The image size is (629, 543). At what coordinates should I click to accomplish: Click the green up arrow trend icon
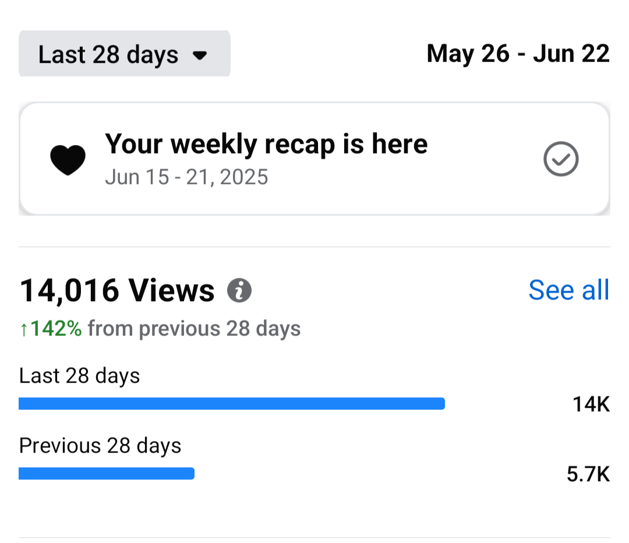coord(24,329)
